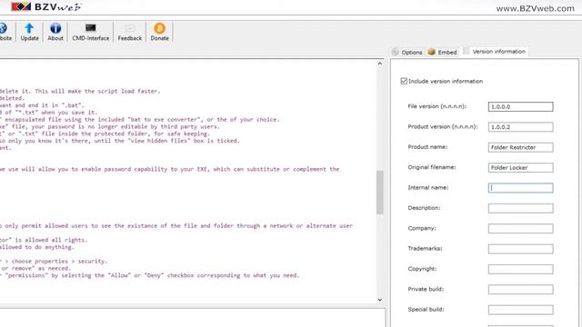582x327 pixels.
Task: Focus the Special build field
Action: point(520,310)
